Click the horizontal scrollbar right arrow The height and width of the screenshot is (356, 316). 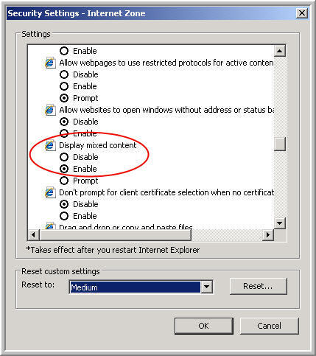[268, 235]
